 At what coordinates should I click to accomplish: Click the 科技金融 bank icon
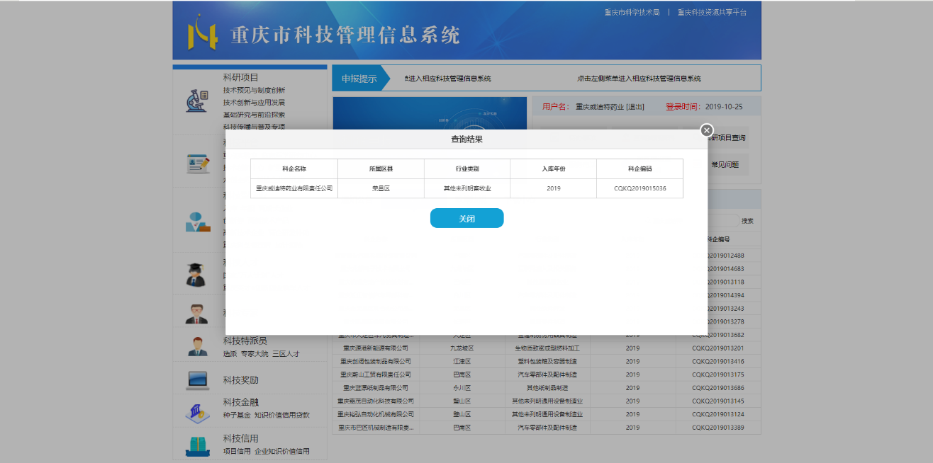198,412
